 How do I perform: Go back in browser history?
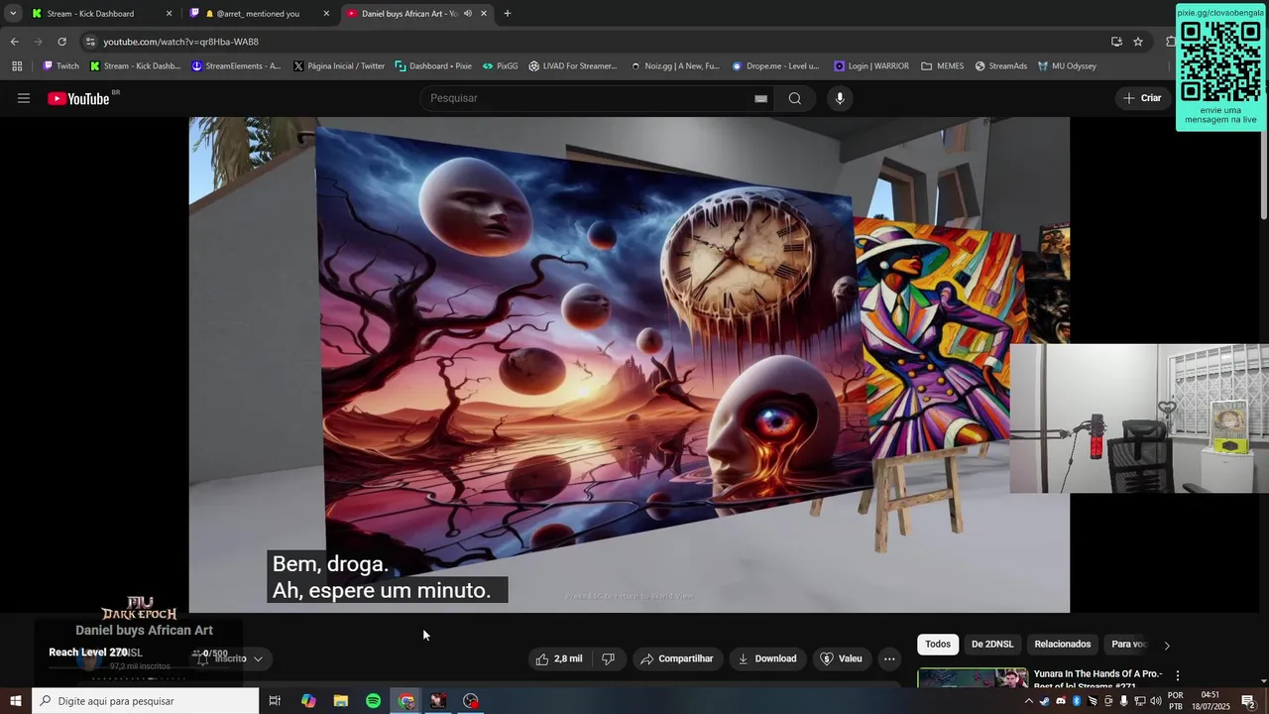14,42
